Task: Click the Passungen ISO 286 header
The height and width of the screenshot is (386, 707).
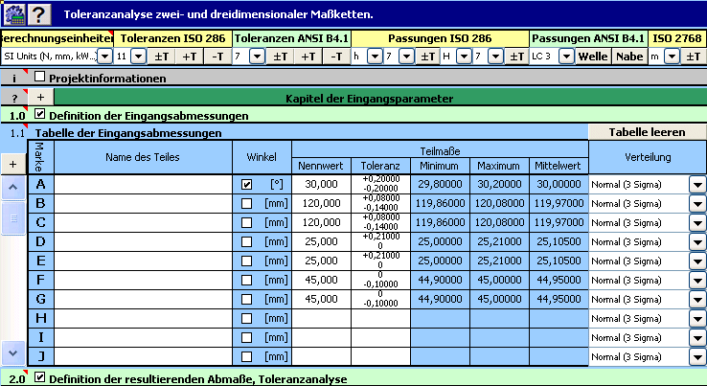Action: (x=440, y=38)
